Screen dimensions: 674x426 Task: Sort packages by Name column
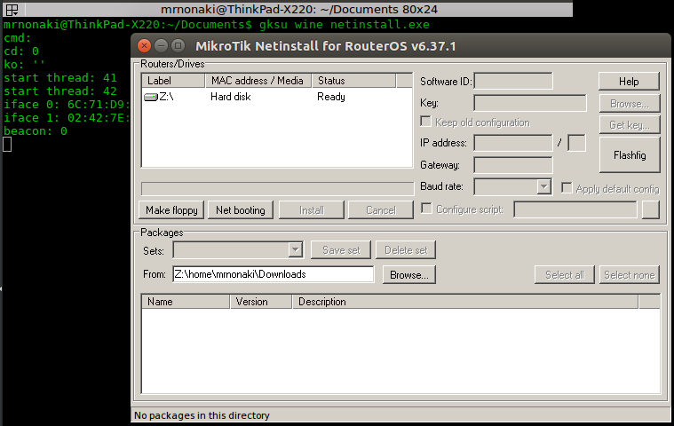pyautogui.click(x=186, y=302)
